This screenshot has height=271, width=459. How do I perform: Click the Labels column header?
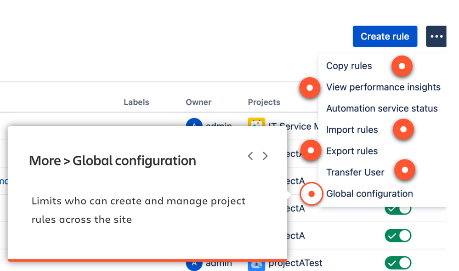coord(136,102)
